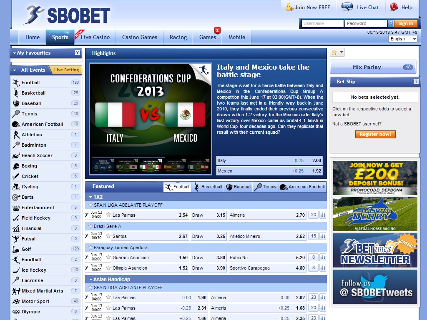
Task: Open the £200 deposit bonus banner
Action: pyautogui.click(x=375, y=177)
